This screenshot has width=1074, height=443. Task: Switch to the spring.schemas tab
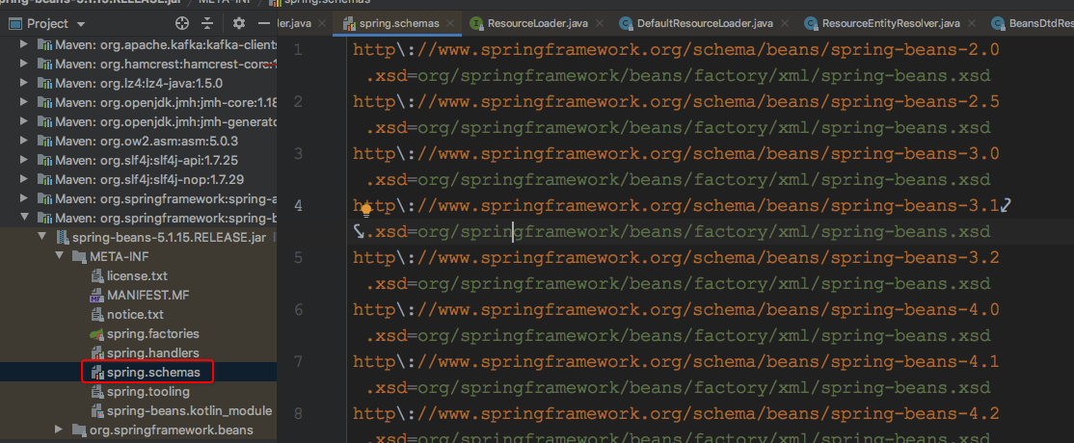pyautogui.click(x=398, y=23)
